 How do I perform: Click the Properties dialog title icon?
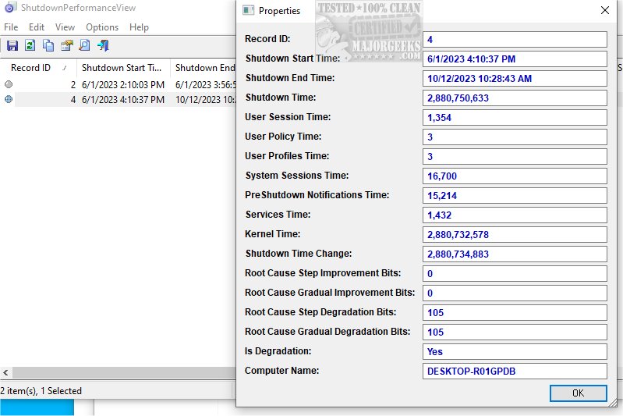coord(248,10)
